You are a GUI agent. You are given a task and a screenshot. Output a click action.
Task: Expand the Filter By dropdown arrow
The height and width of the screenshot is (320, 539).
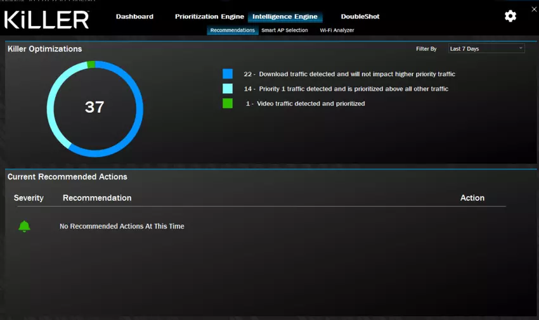(521, 49)
